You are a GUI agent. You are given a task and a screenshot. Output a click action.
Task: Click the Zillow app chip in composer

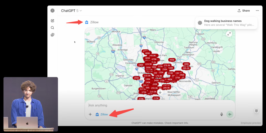pos(102,114)
